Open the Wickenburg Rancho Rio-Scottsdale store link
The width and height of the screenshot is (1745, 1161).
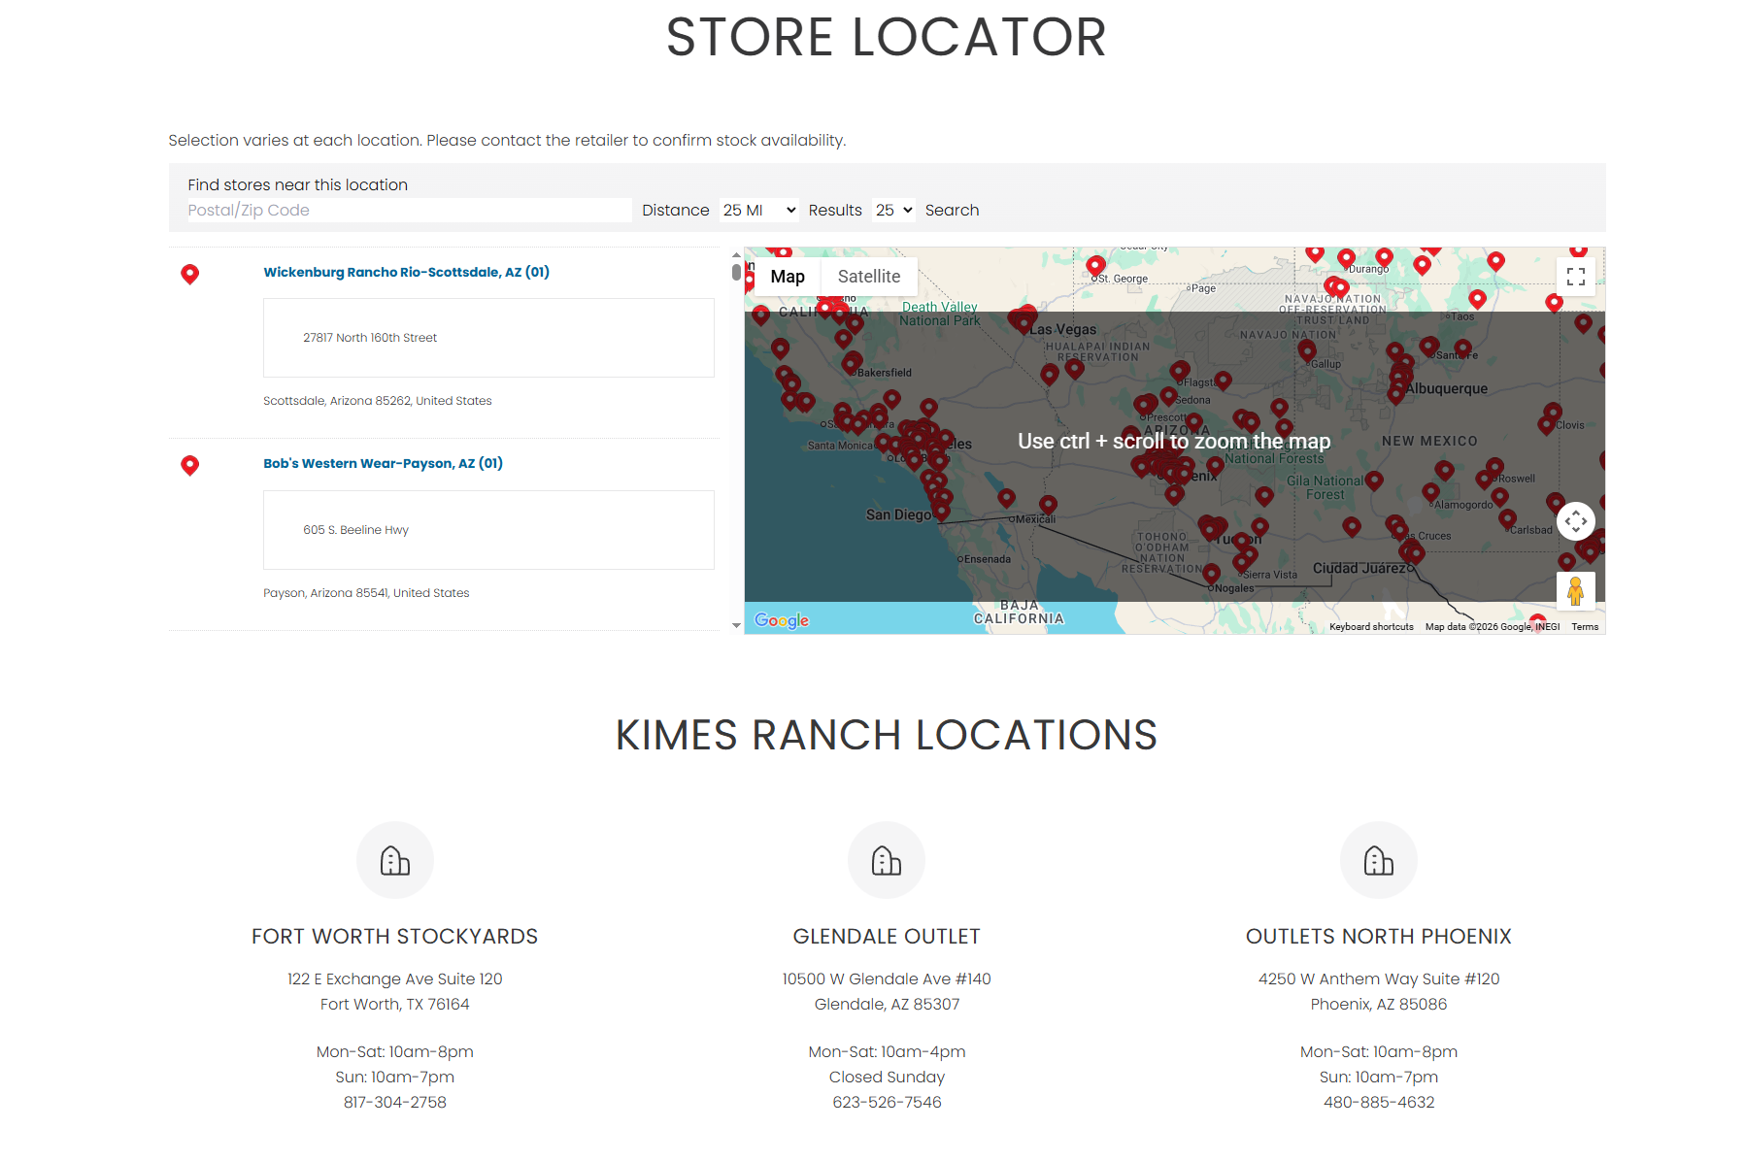(x=406, y=272)
